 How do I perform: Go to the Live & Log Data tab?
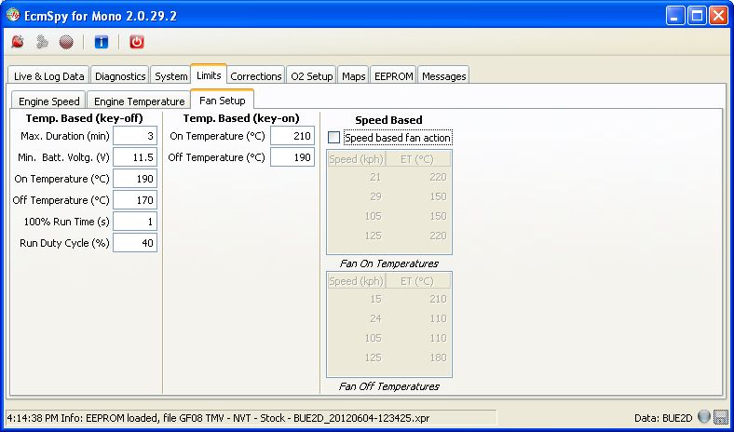pos(48,75)
